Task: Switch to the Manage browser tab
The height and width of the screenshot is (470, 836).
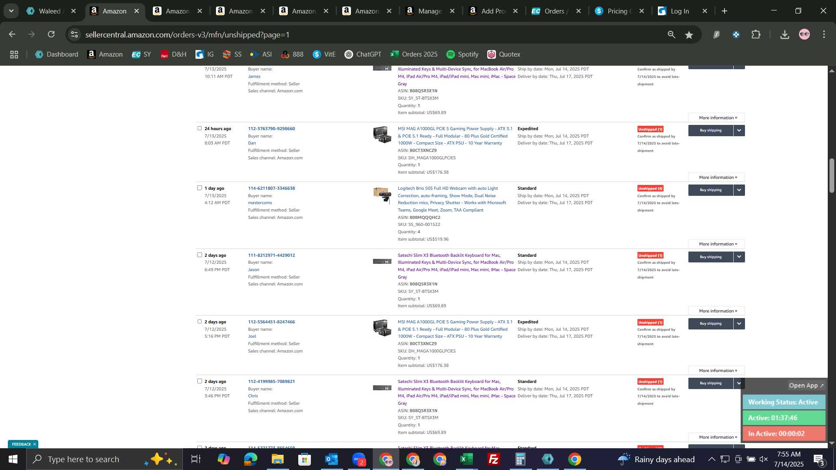Action: pyautogui.click(x=430, y=11)
